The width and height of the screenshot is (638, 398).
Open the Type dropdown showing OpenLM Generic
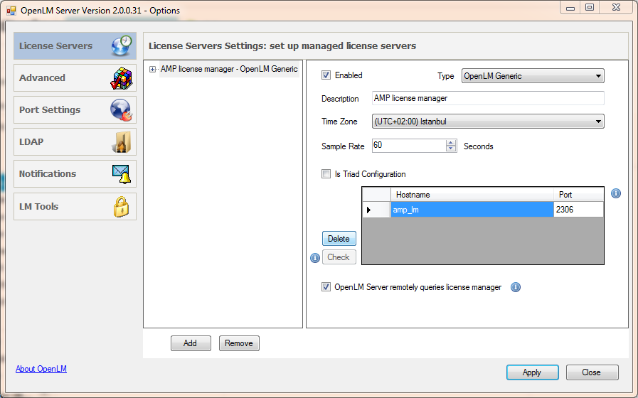pos(533,76)
